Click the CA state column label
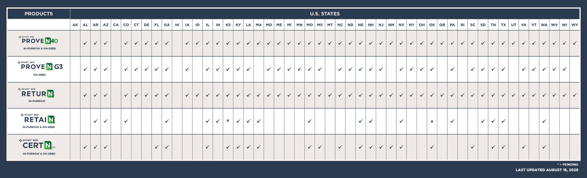This screenshot has height=178, width=587. (116, 25)
